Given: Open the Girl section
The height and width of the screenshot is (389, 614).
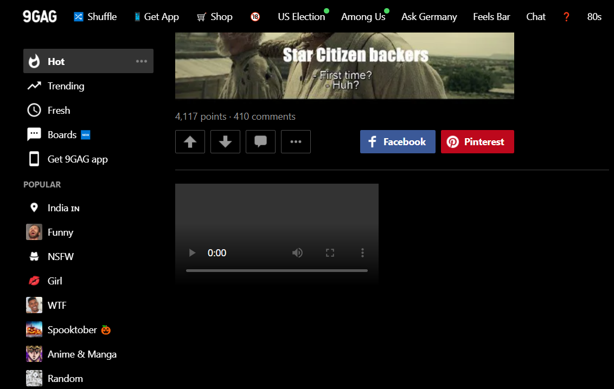Looking at the screenshot, I should tap(55, 281).
